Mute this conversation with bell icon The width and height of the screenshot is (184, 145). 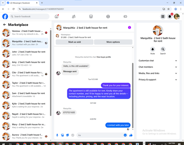153,49
